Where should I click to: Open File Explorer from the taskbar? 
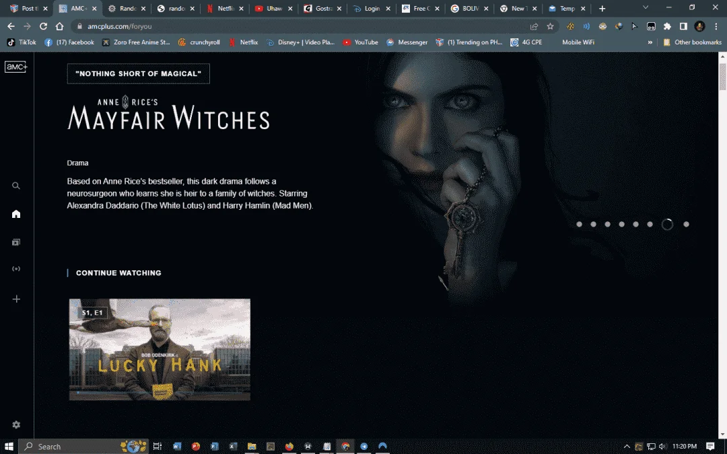pyautogui.click(x=252, y=446)
